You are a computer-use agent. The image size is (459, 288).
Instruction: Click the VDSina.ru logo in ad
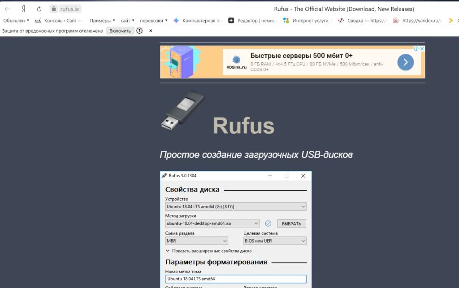pos(237,62)
